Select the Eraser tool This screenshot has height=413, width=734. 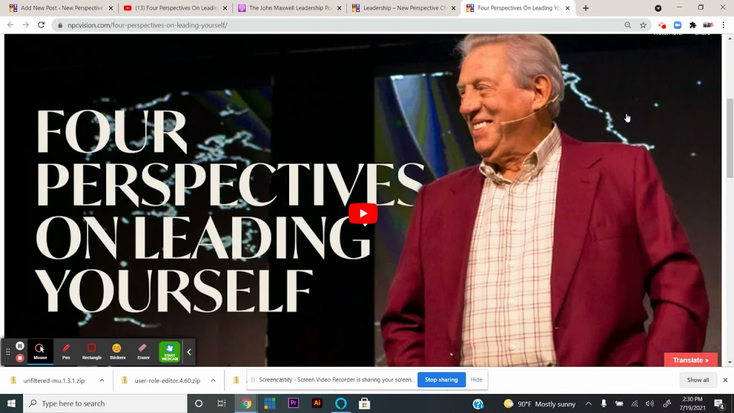[x=143, y=352]
